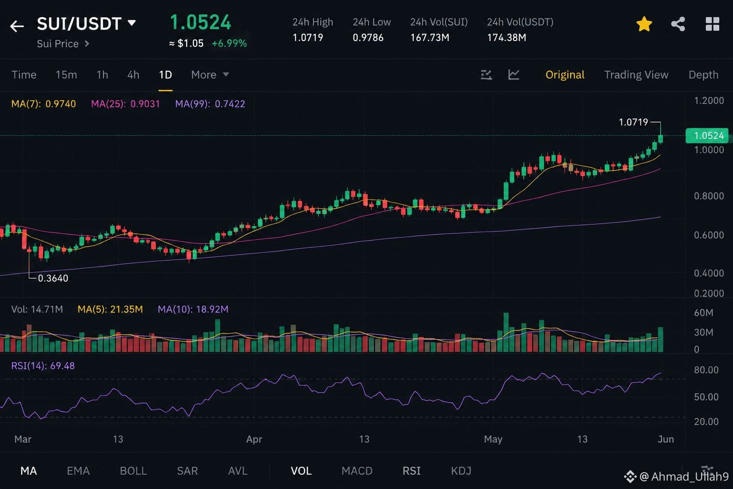
Task: Expand the More intervals dropdown
Action: (210, 74)
